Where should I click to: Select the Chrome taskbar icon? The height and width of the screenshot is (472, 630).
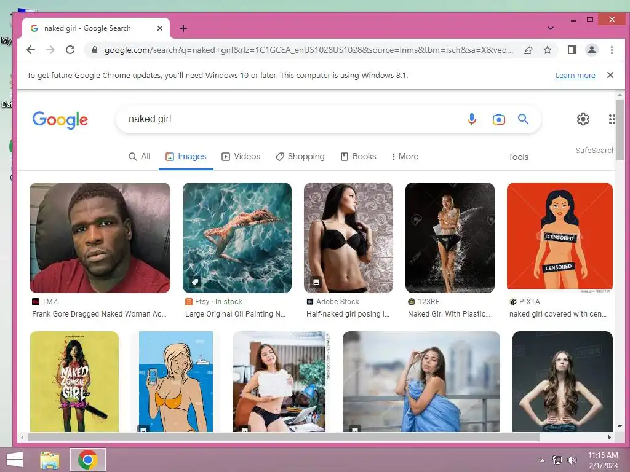pos(88,460)
